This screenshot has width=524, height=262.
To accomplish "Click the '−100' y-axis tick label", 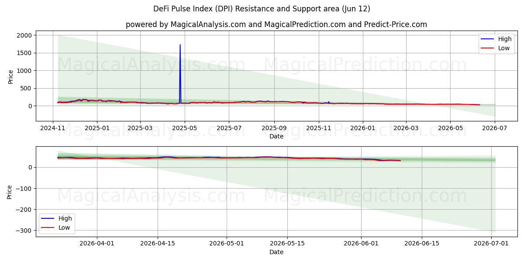I will (x=24, y=189).
